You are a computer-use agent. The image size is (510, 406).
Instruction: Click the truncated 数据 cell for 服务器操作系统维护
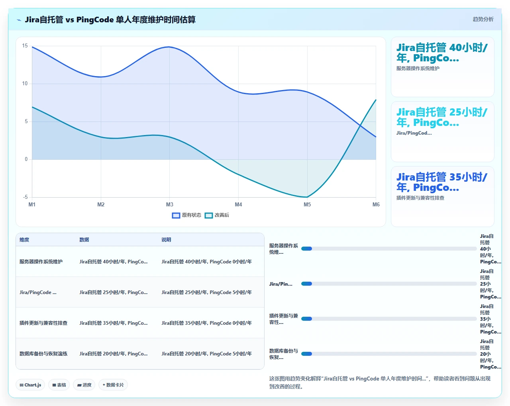point(114,262)
